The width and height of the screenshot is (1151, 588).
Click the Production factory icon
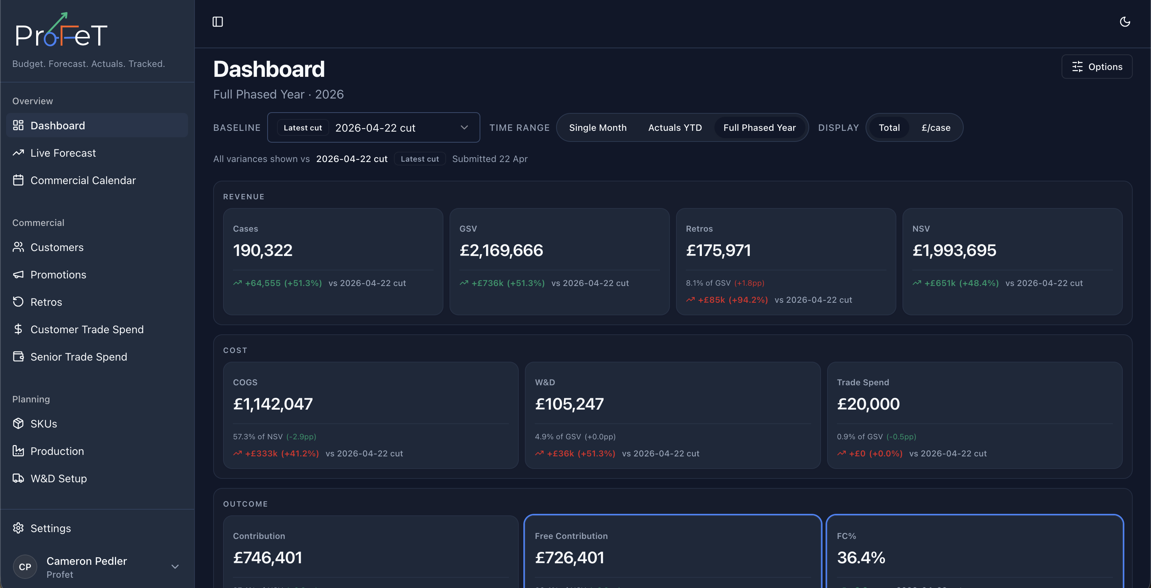[x=18, y=451]
